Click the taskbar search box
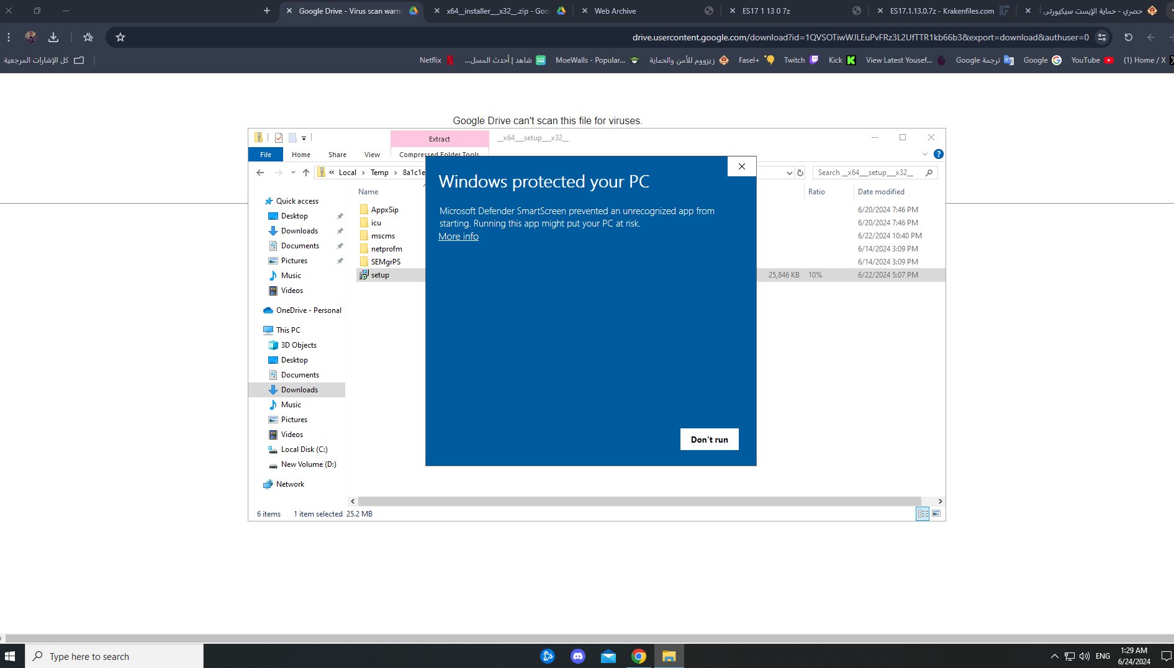This screenshot has width=1174, height=668. coord(114,656)
